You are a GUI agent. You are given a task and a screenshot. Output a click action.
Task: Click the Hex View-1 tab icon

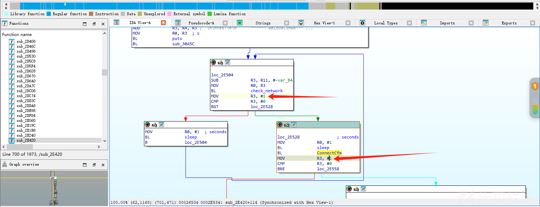coord(301,23)
